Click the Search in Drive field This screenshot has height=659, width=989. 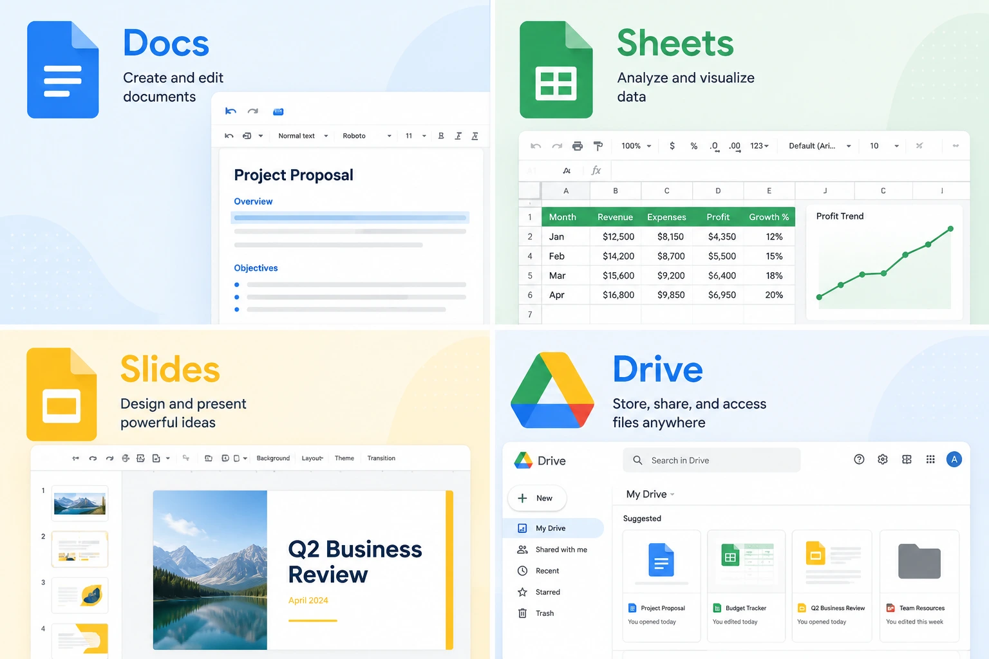point(711,460)
